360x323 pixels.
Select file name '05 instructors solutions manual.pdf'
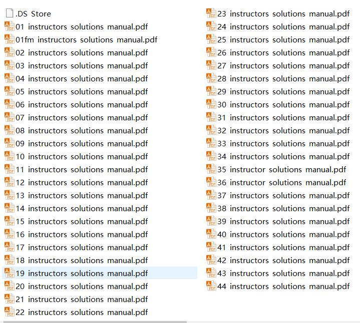click(82, 91)
